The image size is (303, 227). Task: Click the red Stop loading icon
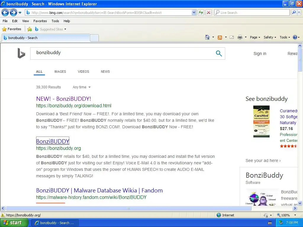pyautogui.click(x=209, y=13)
